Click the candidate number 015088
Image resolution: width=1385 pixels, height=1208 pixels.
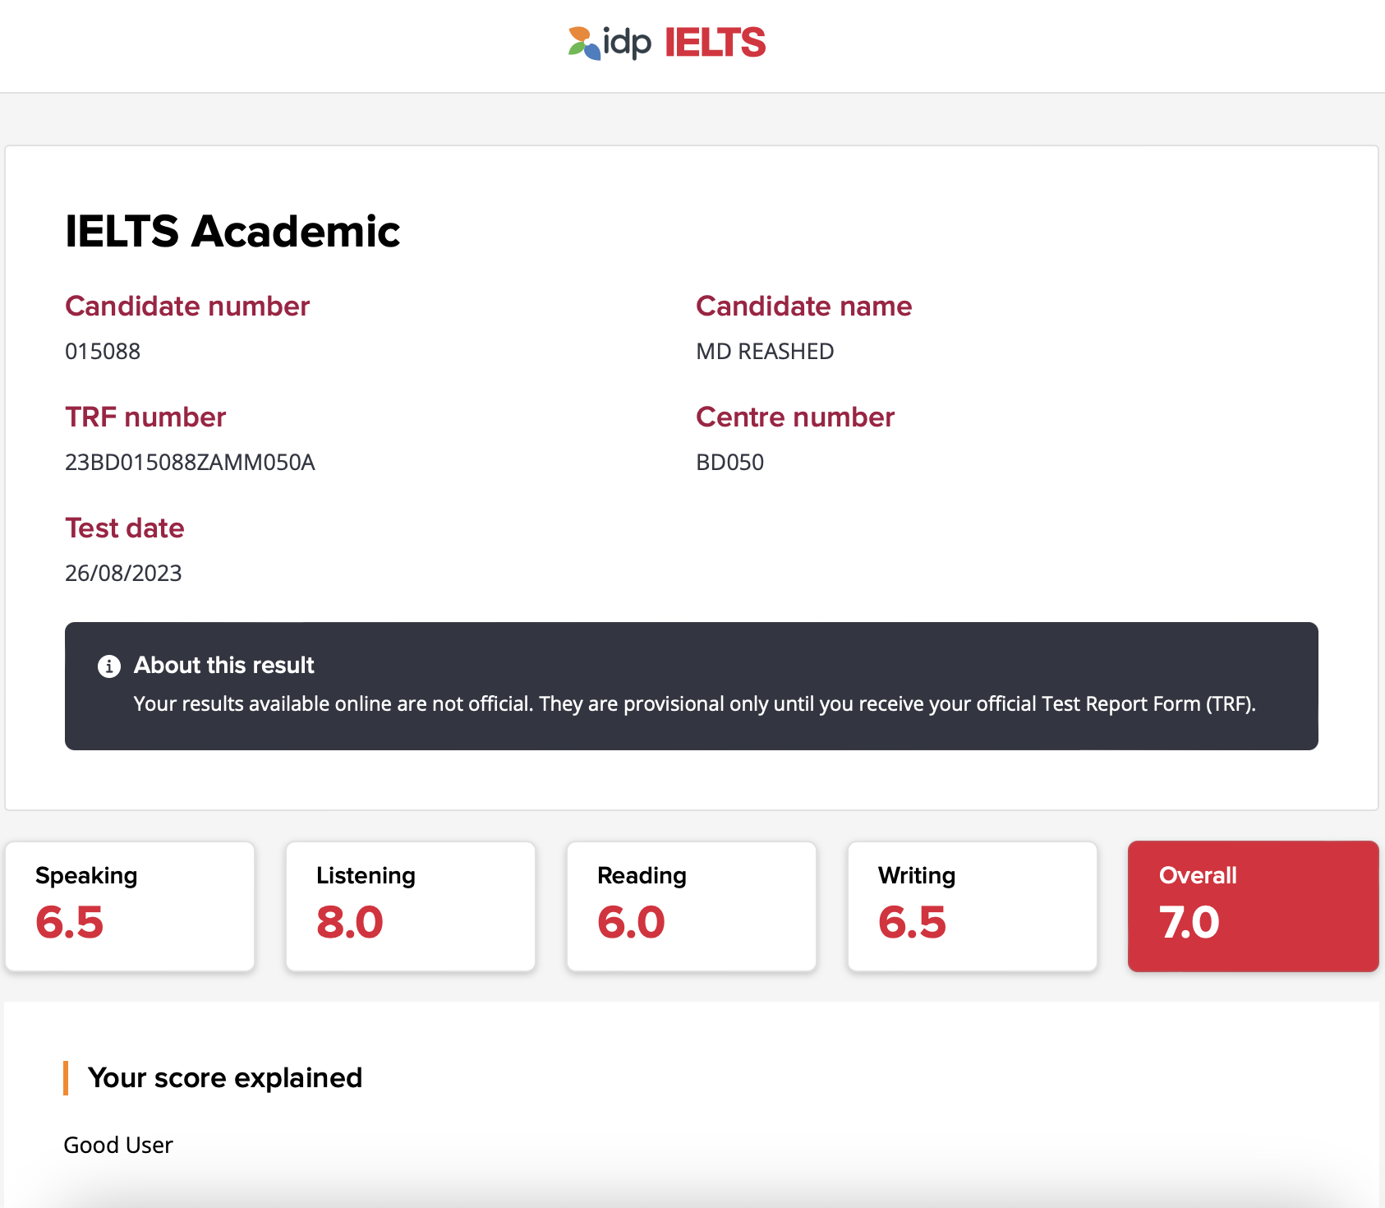pyautogui.click(x=103, y=352)
